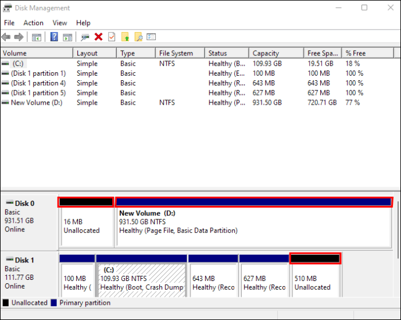Viewport: 401px width, 320px height.
Task: Open the View menu
Action: click(60, 23)
